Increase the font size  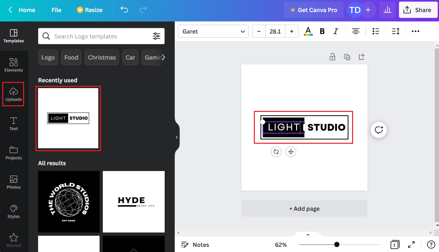coord(292,31)
